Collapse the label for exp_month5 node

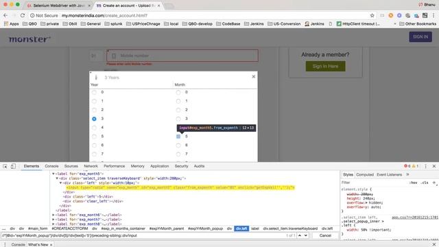pos(54,174)
